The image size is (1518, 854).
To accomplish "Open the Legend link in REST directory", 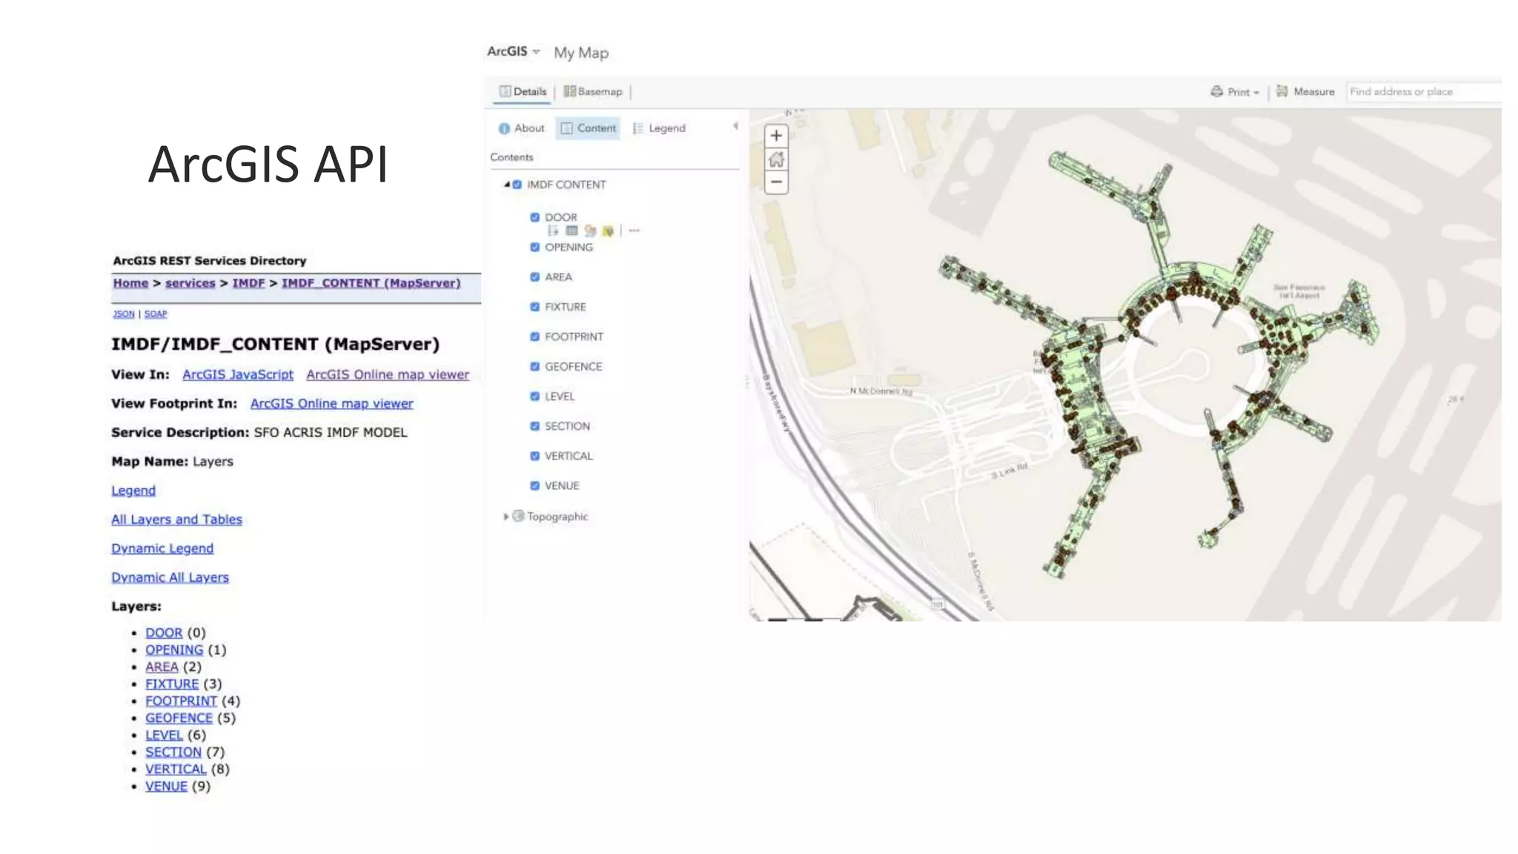I will pyautogui.click(x=133, y=491).
